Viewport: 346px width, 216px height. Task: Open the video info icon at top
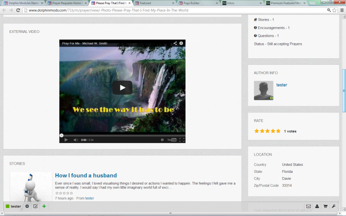tap(181, 43)
